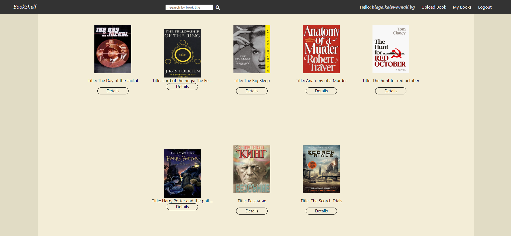Open Details for Безсъние book
The height and width of the screenshot is (236, 511).
(x=252, y=211)
